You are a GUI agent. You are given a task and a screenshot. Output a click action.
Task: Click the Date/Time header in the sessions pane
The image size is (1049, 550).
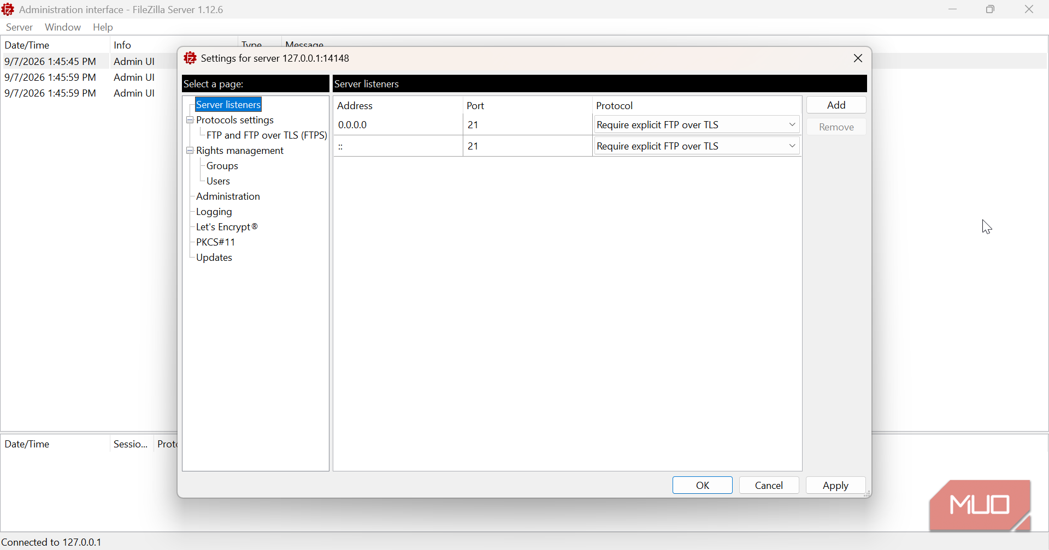(x=55, y=444)
